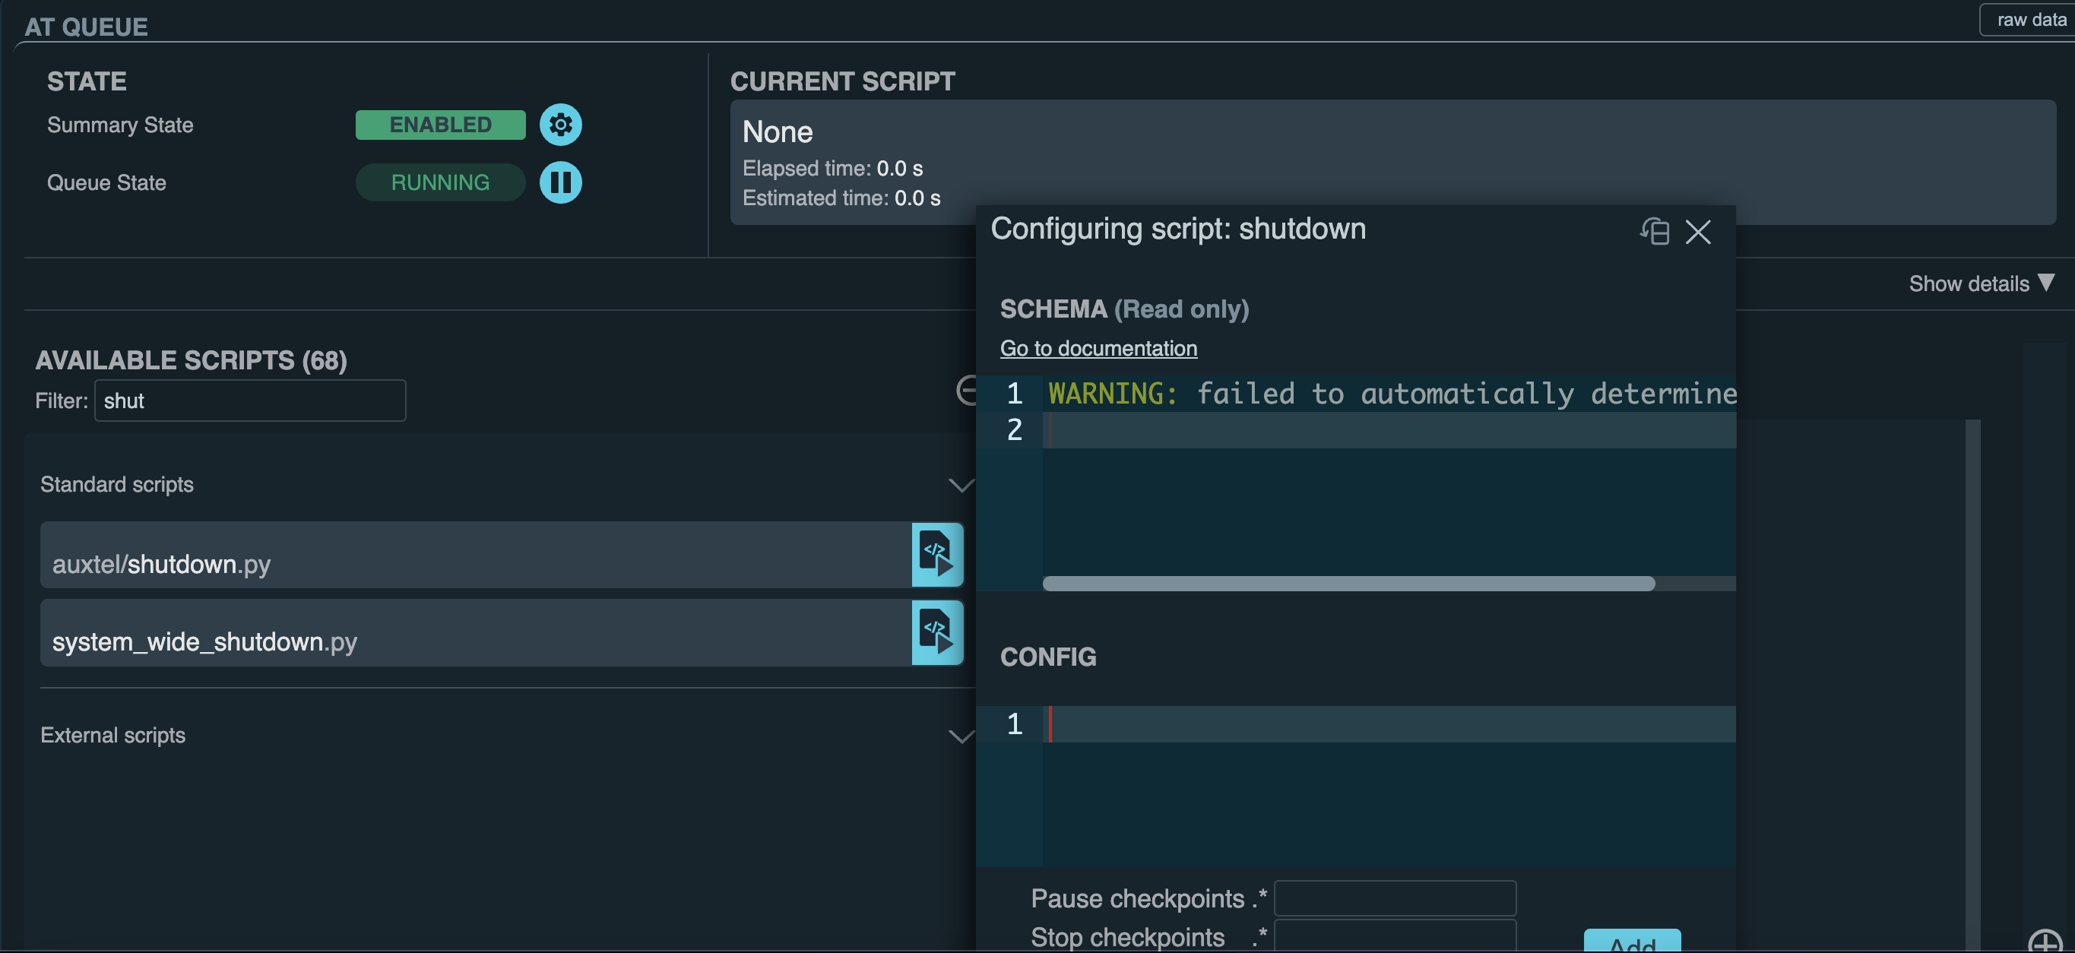
Task: Click the copy schema icon in the dialog
Action: point(1655,232)
